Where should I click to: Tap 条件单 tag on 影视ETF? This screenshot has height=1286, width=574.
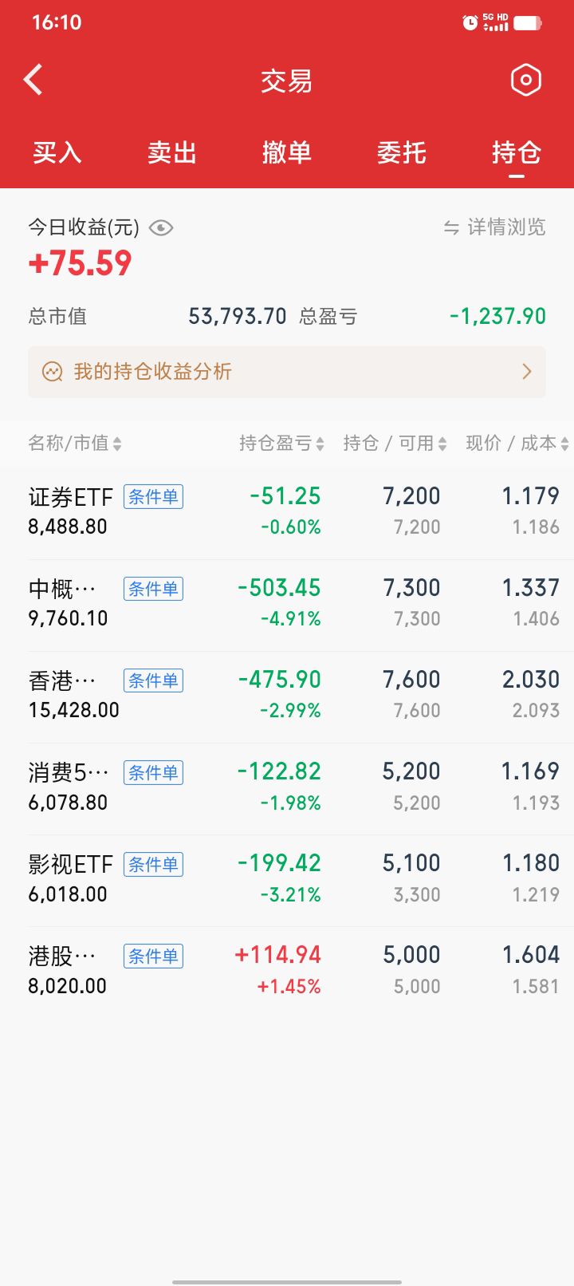(x=153, y=864)
